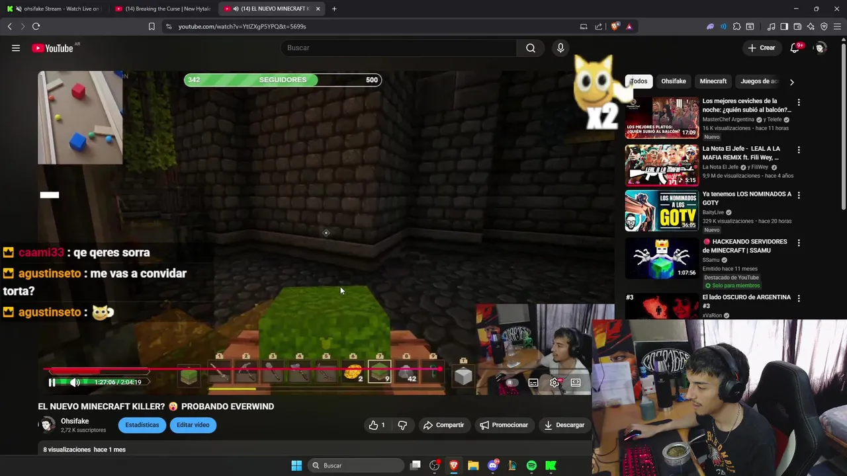Viewport: 847px width, 476px height.
Task: Bookmark the page using bookmark icon
Action: click(152, 26)
